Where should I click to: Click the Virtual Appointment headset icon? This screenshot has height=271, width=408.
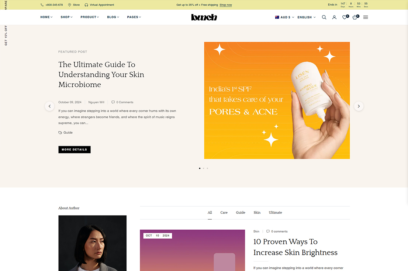pyautogui.click(x=86, y=5)
